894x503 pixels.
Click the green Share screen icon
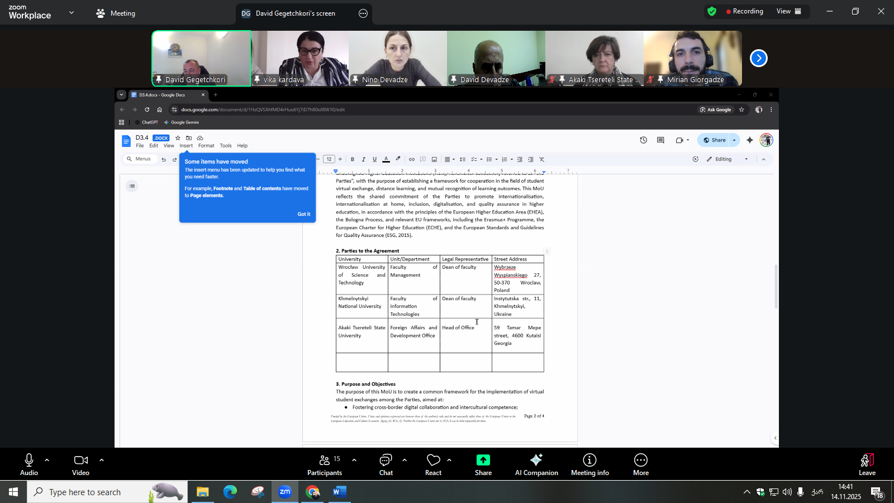[x=483, y=461]
